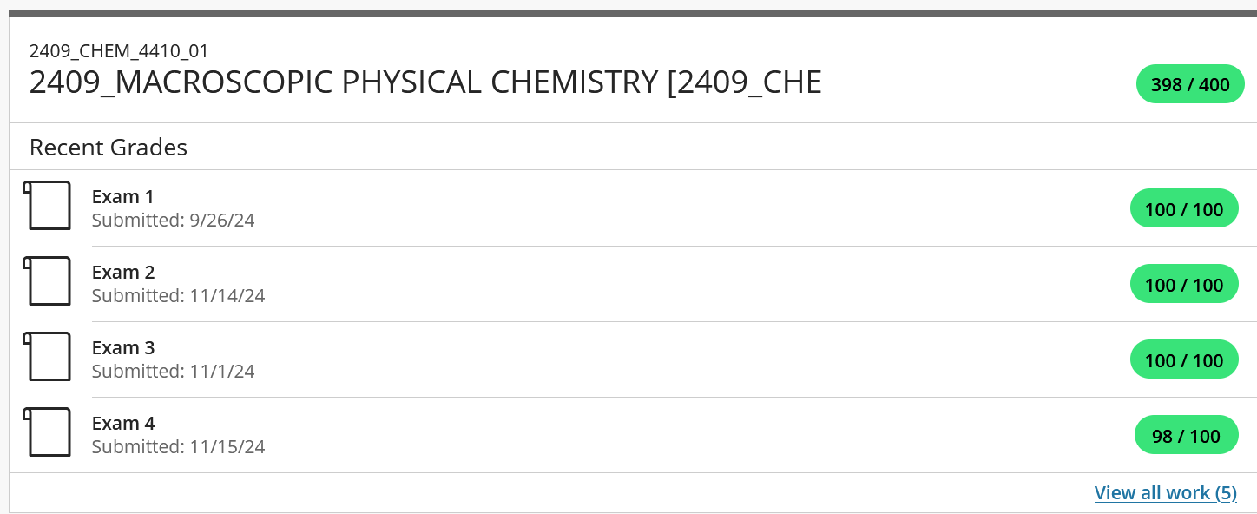Click the Exam 3 grade pill

1184,360
